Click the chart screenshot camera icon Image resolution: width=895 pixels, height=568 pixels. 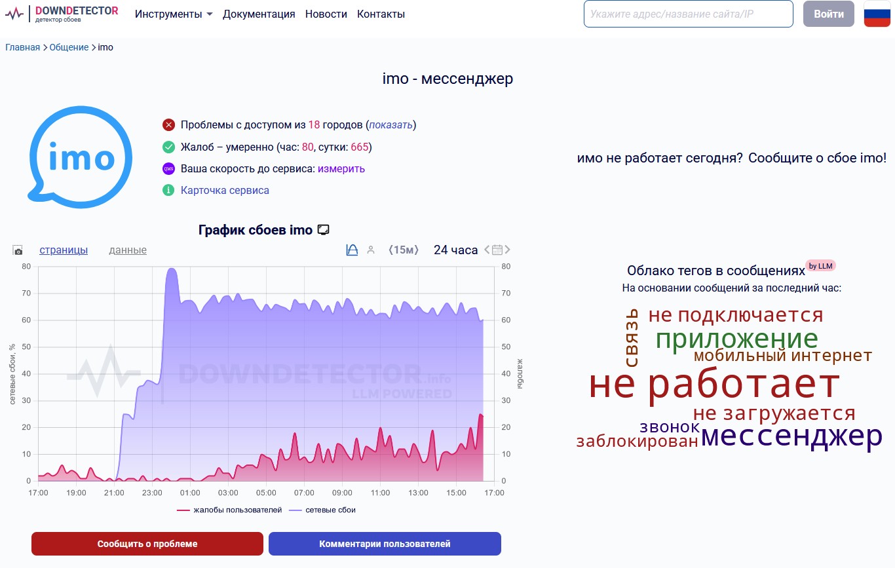point(18,250)
